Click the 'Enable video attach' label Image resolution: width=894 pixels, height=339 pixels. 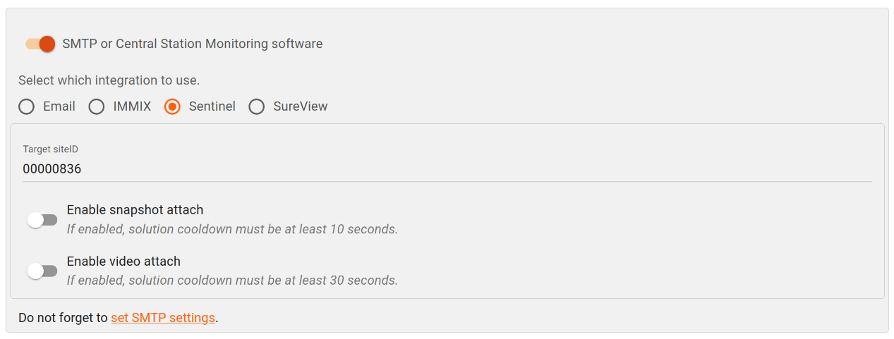click(123, 261)
